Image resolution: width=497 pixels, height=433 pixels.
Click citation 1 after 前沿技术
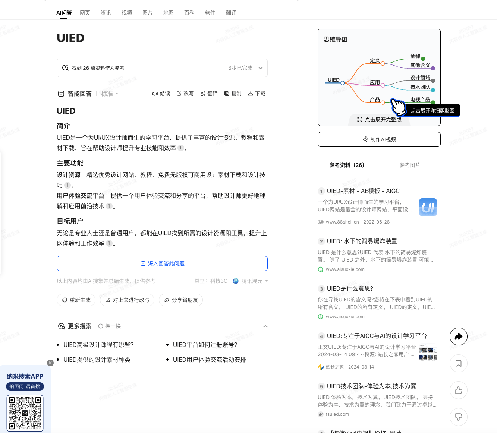pyautogui.click(x=109, y=206)
